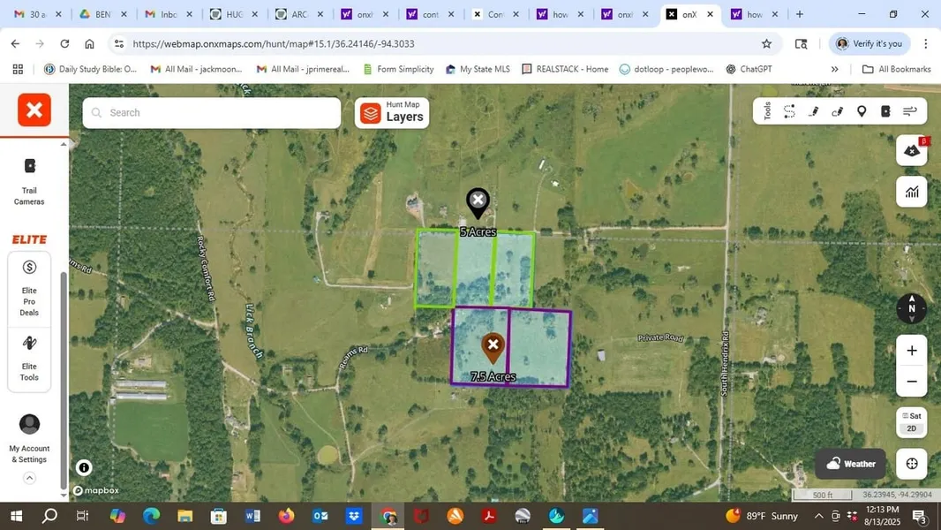Zoom in with the plus button

(912, 351)
